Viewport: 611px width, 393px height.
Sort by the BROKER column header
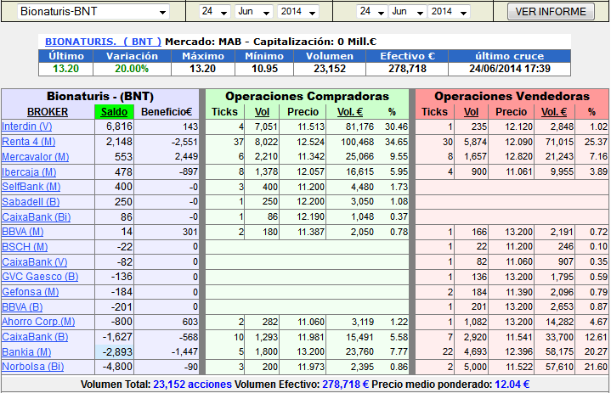coord(48,112)
